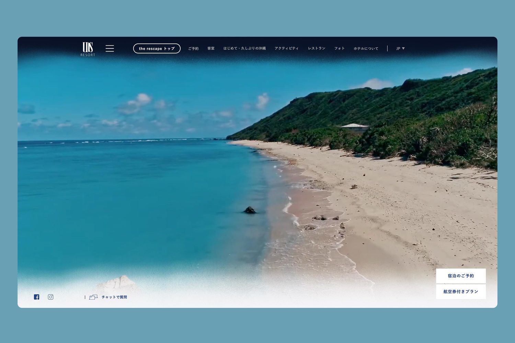Open the resort's Instagram page
This screenshot has height=343, width=515.
click(x=50, y=297)
